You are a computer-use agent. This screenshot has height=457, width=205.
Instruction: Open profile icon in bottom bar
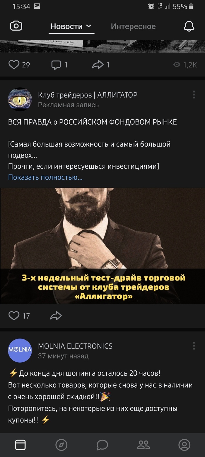tap(184, 445)
